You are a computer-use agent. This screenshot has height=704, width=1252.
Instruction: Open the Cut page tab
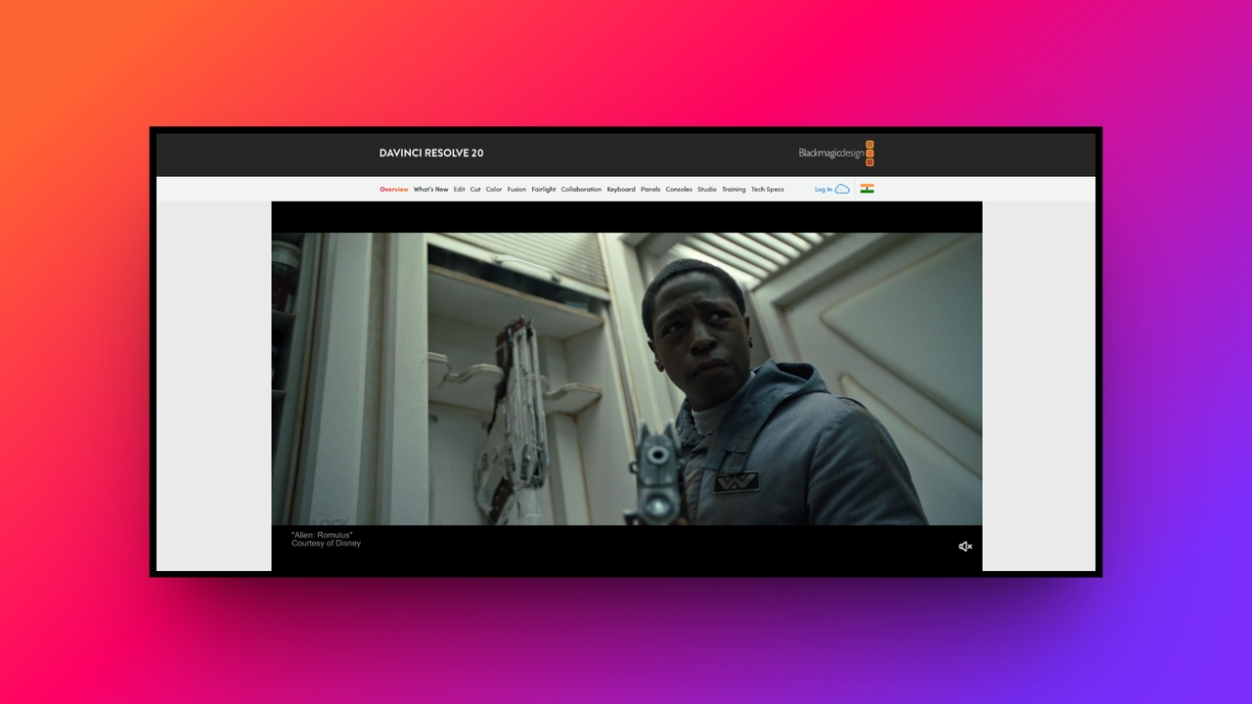coord(475,190)
